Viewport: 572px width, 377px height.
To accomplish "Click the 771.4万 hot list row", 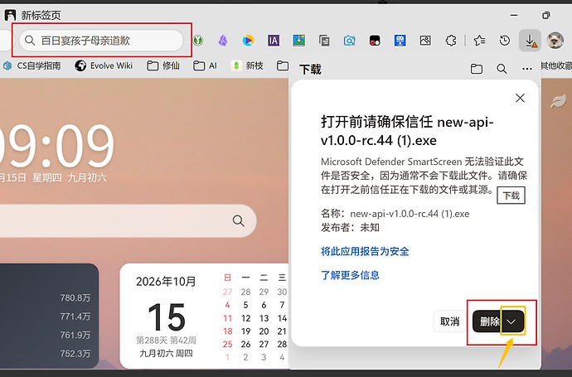I will coord(49,317).
